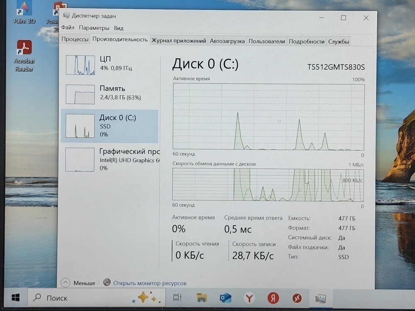Viewport: 415px width, 311px height.
Task: Open Task View from the taskbar
Action: click(178, 298)
